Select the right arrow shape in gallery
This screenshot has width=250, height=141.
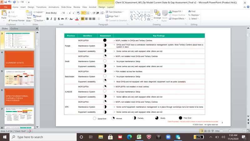(141, 16)
